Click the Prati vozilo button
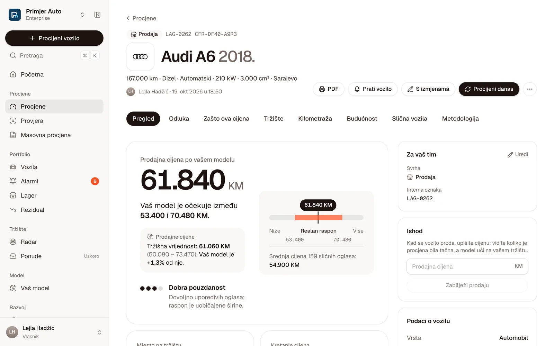554x346 pixels. (373, 89)
